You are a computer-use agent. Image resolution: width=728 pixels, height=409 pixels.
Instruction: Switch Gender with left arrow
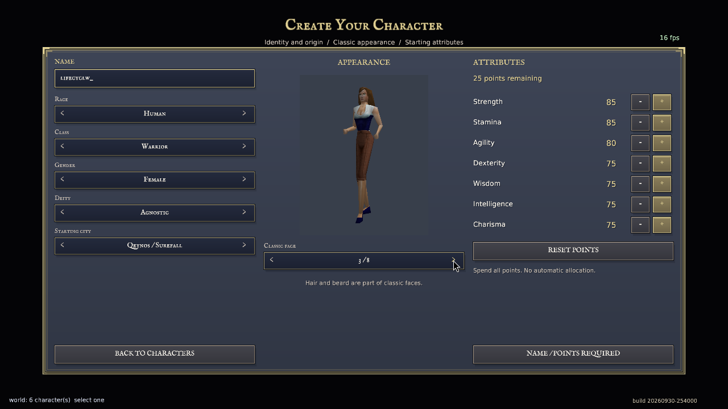(63, 180)
